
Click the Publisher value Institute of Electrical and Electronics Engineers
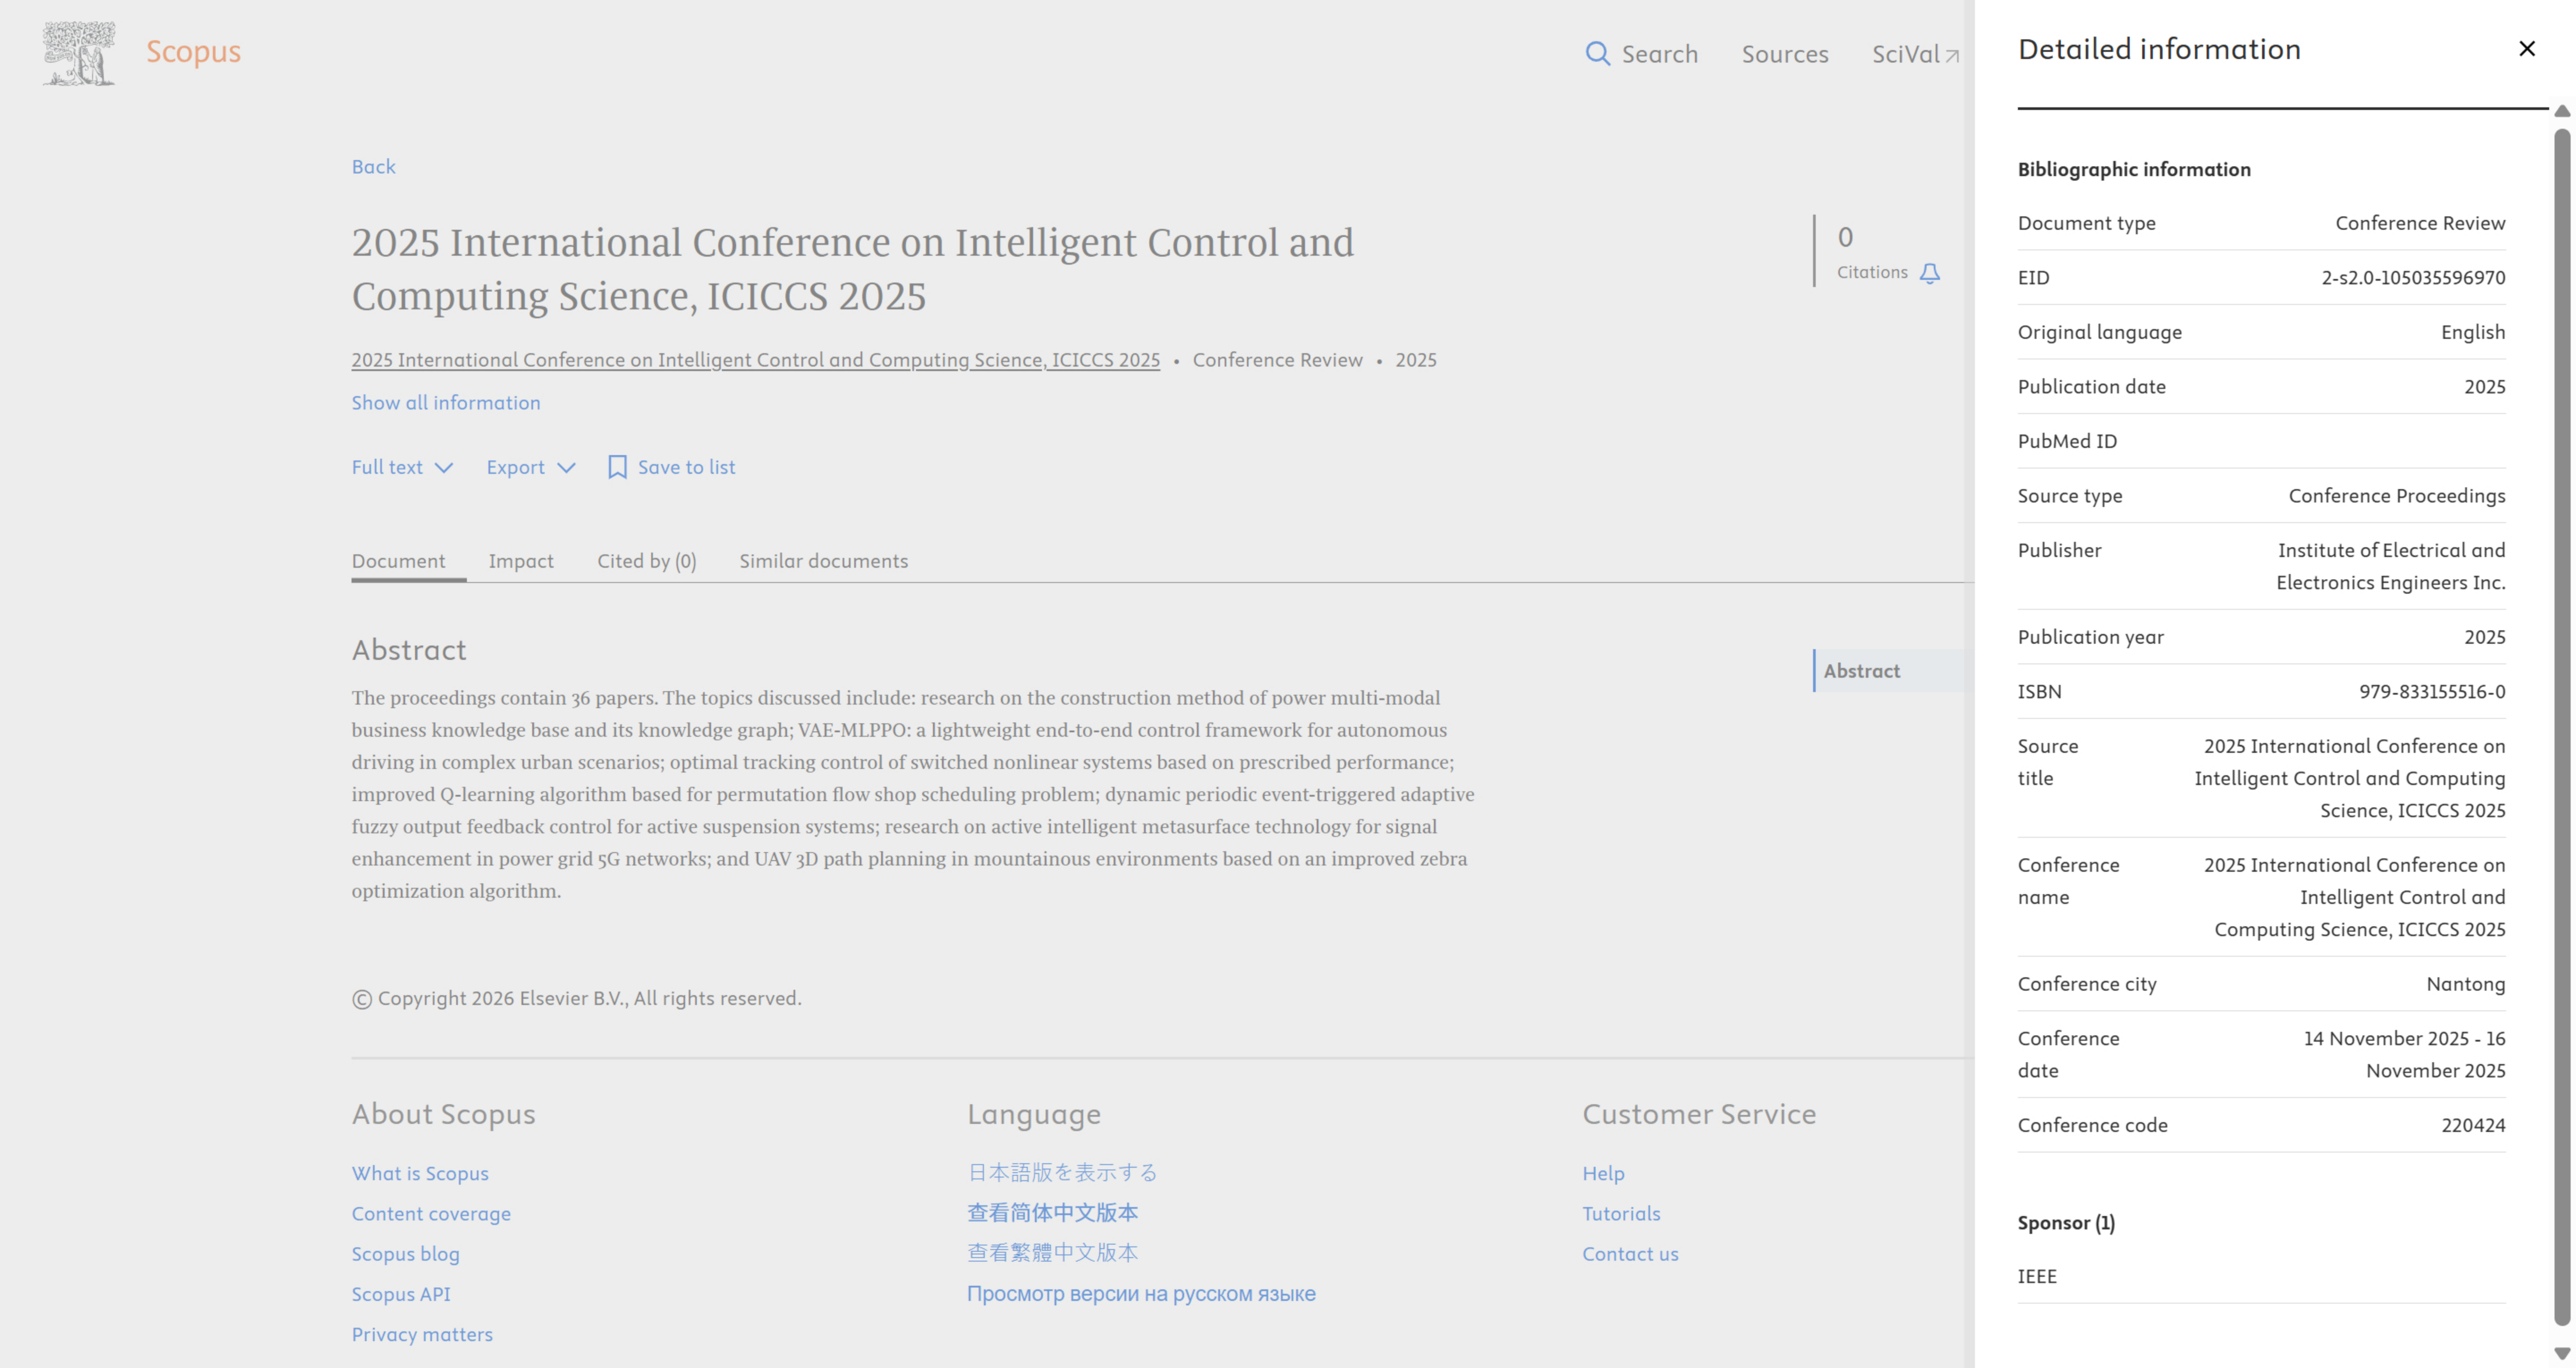pyautogui.click(x=2391, y=566)
